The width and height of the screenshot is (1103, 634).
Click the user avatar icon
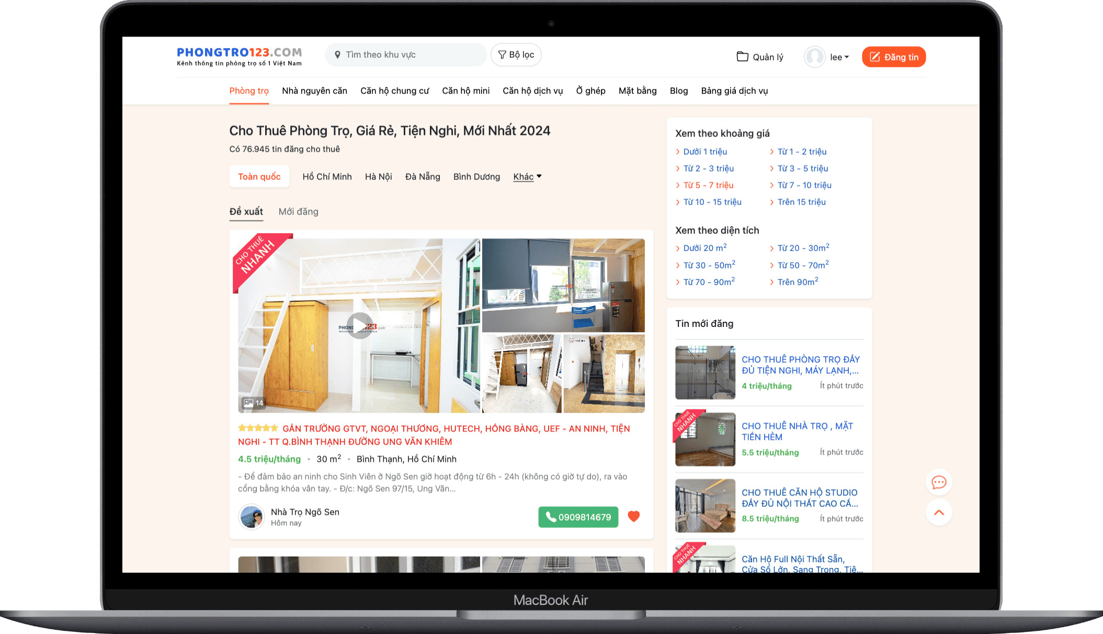(x=814, y=57)
